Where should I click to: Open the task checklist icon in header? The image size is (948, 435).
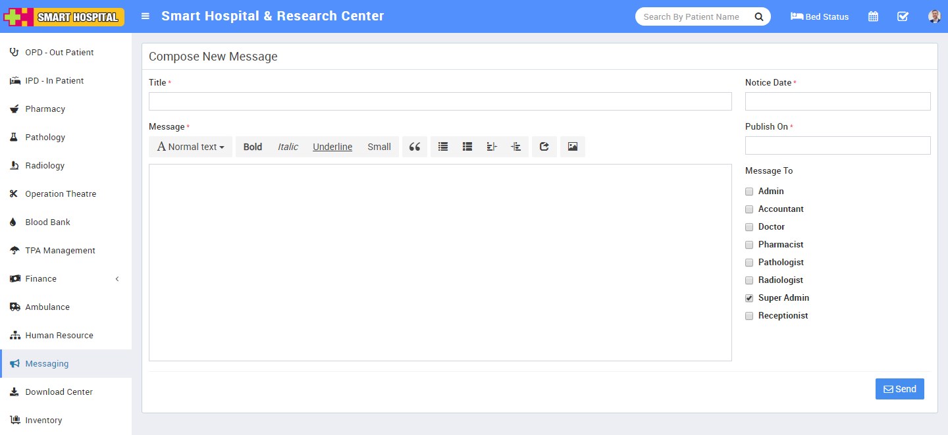pos(903,16)
